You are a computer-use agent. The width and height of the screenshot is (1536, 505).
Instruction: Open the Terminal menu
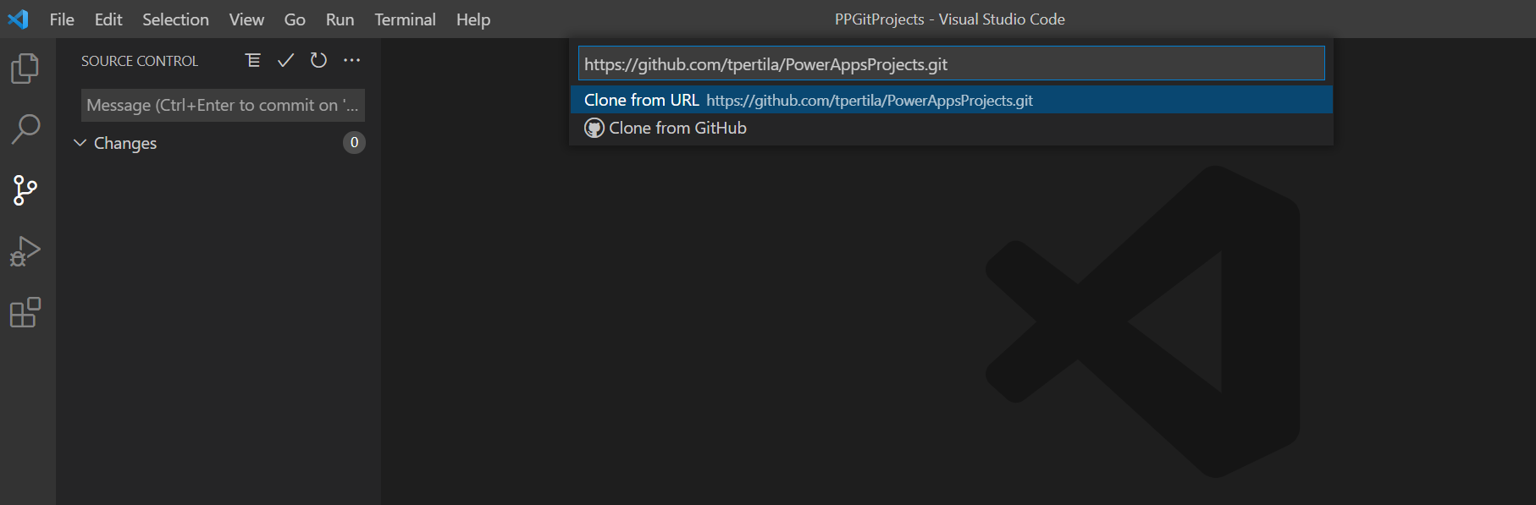click(405, 19)
